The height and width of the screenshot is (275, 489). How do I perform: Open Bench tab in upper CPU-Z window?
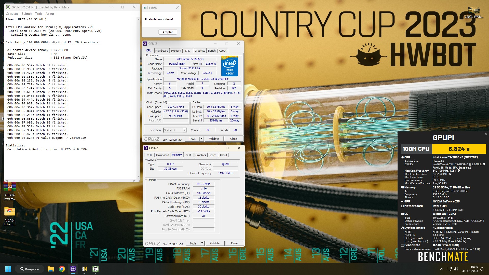[212, 51]
